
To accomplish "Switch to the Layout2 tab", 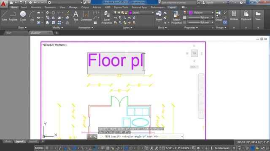I will click(x=33, y=141).
